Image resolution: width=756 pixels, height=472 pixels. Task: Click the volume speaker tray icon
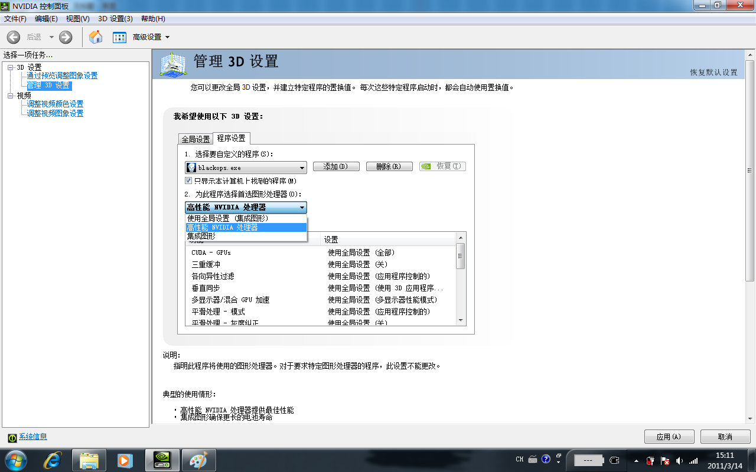679,460
